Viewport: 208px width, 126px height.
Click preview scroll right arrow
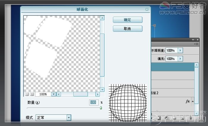[x=97, y=94]
